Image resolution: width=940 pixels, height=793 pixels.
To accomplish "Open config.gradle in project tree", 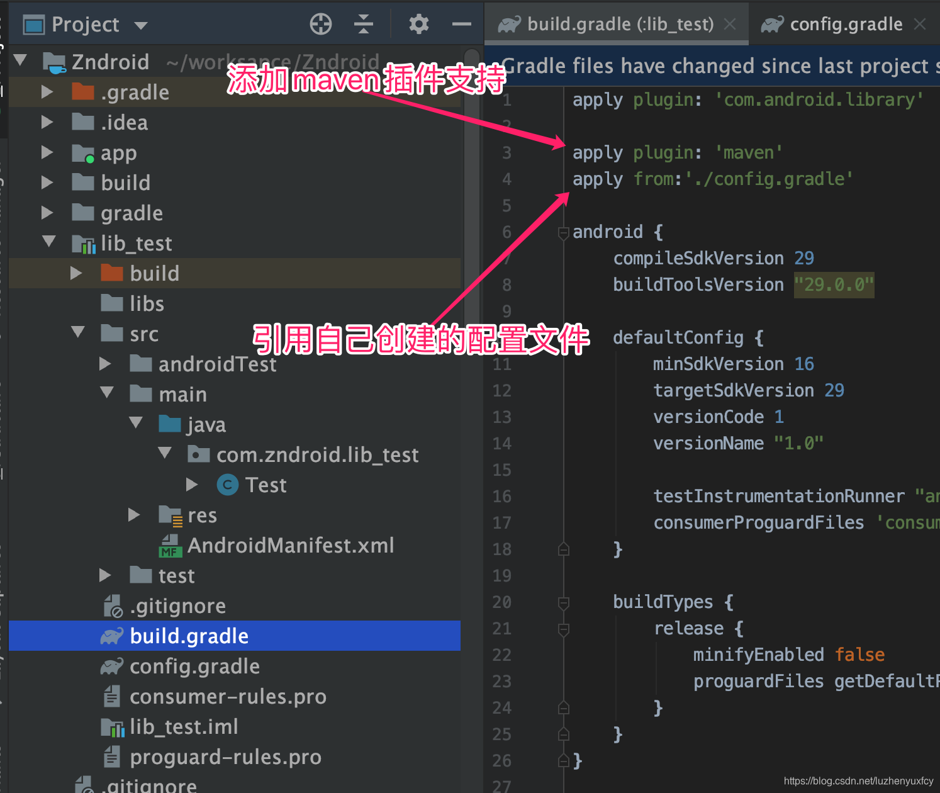I will (180, 666).
